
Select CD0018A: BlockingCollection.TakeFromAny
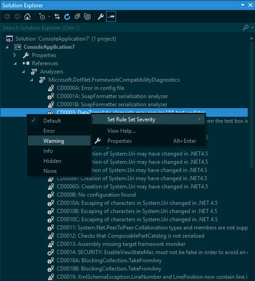pyautogui.click(x=109, y=260)
